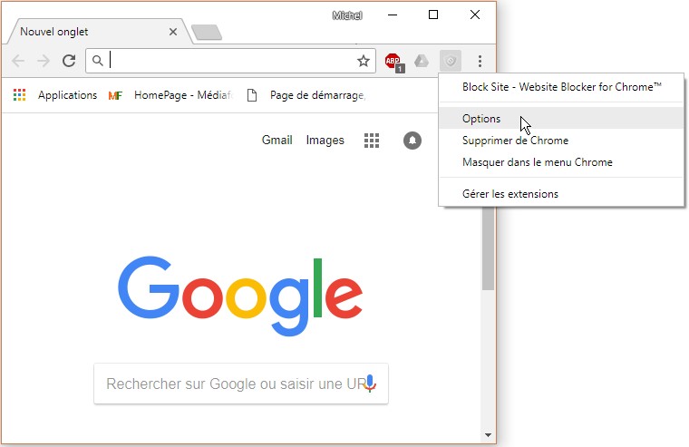Open the Chrome three-dot menu
Image resolution: width=689 pixels, height=447 pixels.
point(480,61)
